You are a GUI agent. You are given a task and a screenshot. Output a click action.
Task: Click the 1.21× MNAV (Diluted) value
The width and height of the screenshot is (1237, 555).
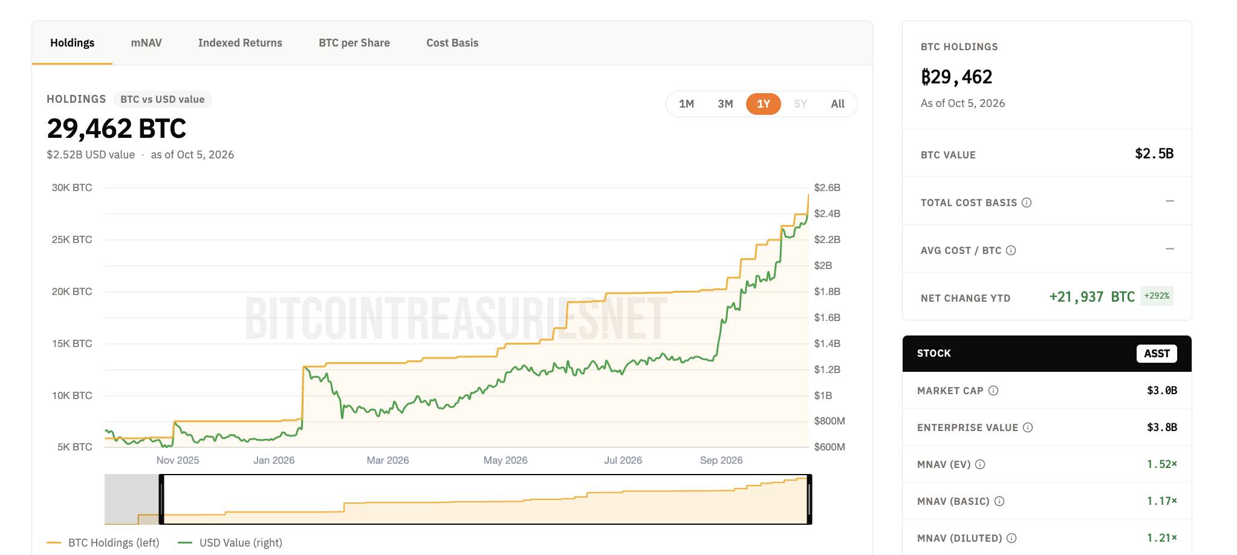pos(1162,538)
